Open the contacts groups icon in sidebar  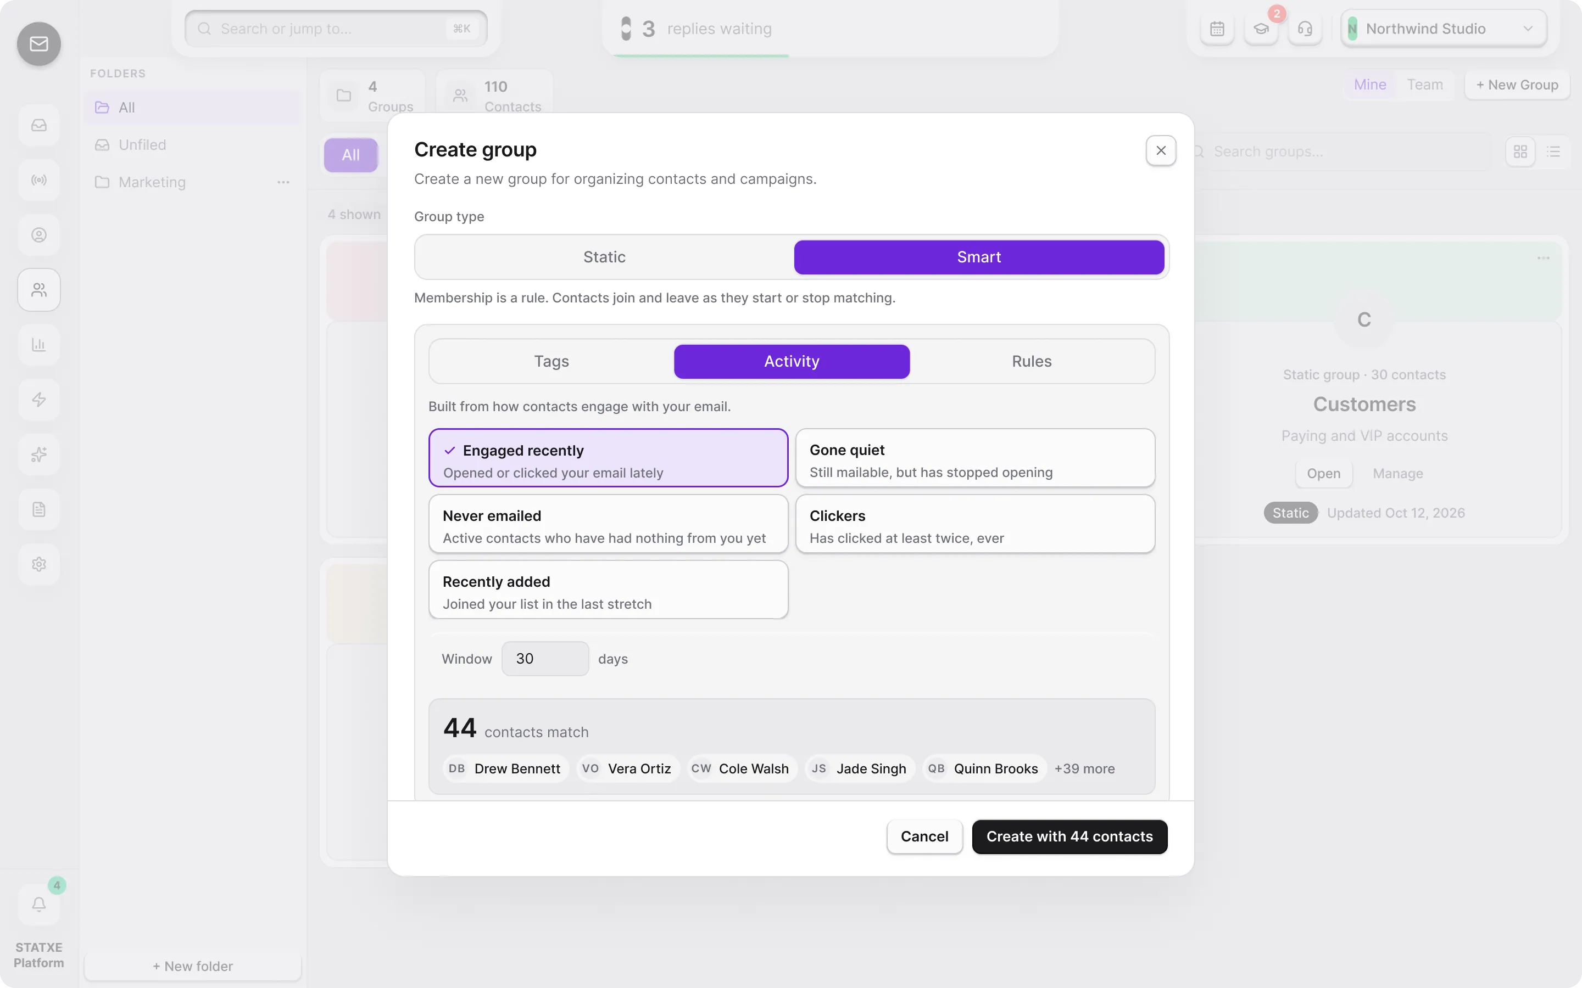[38, 289]
